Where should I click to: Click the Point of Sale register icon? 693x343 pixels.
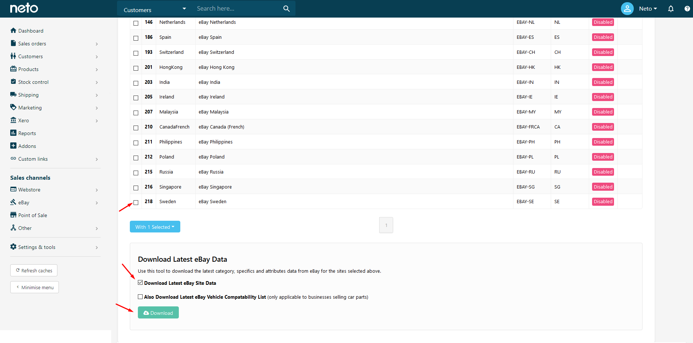tap(13, 215)
